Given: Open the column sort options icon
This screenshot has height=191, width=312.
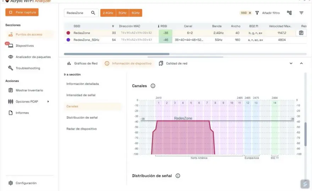Looking at the screenshot, I should pos(301,13).
